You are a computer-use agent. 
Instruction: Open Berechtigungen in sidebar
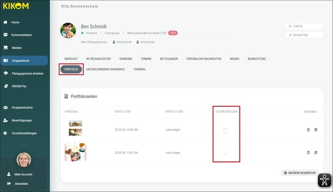point(22,121)
